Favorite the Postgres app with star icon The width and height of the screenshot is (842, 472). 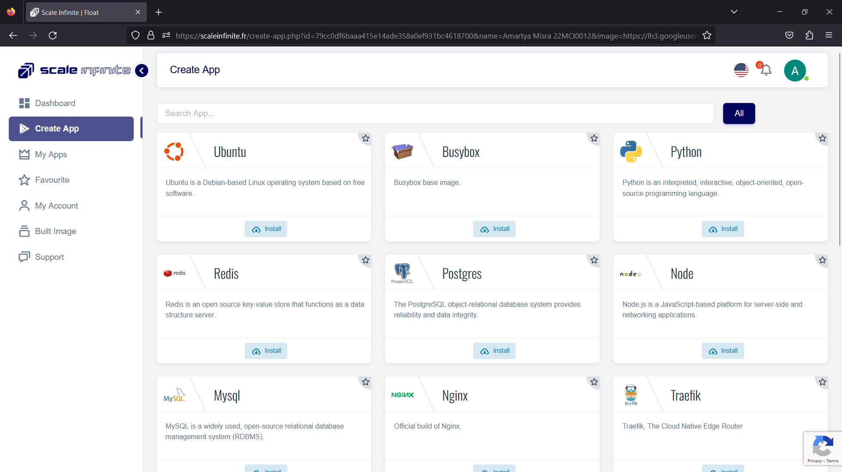(x=594, y=260)
